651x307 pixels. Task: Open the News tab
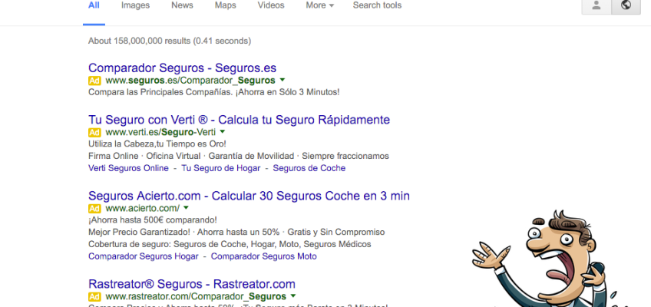pyautogui.click(x=182, y=5)
